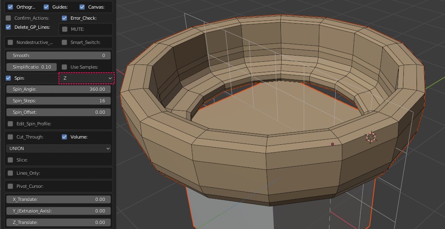Tick the Cut_Through checkbox

click(10, 137)
